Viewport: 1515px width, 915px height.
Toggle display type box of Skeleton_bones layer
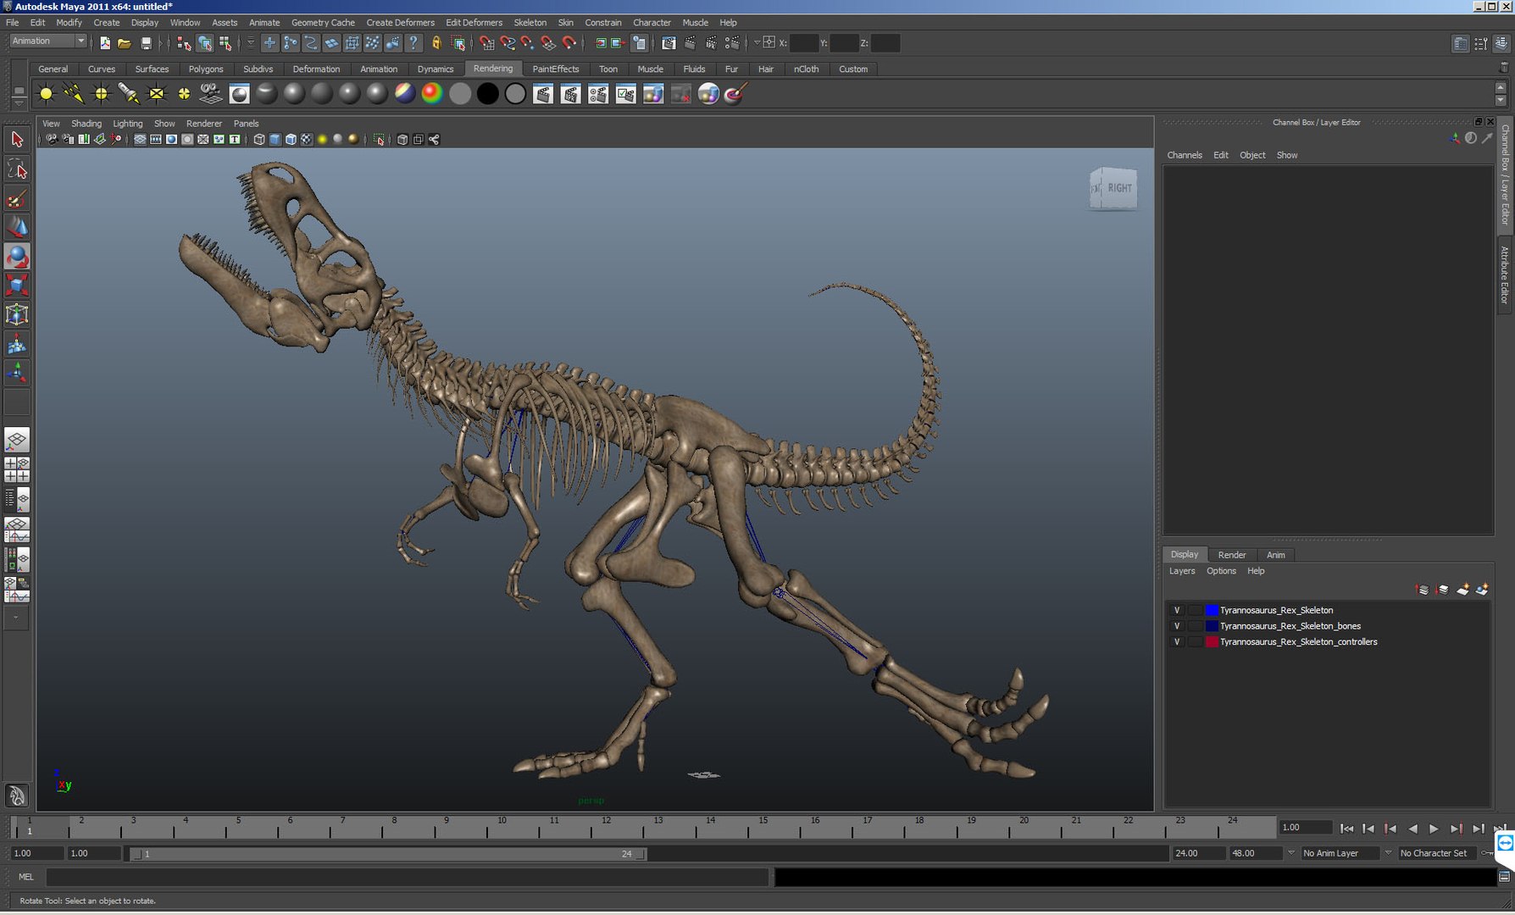point(1195,626)
